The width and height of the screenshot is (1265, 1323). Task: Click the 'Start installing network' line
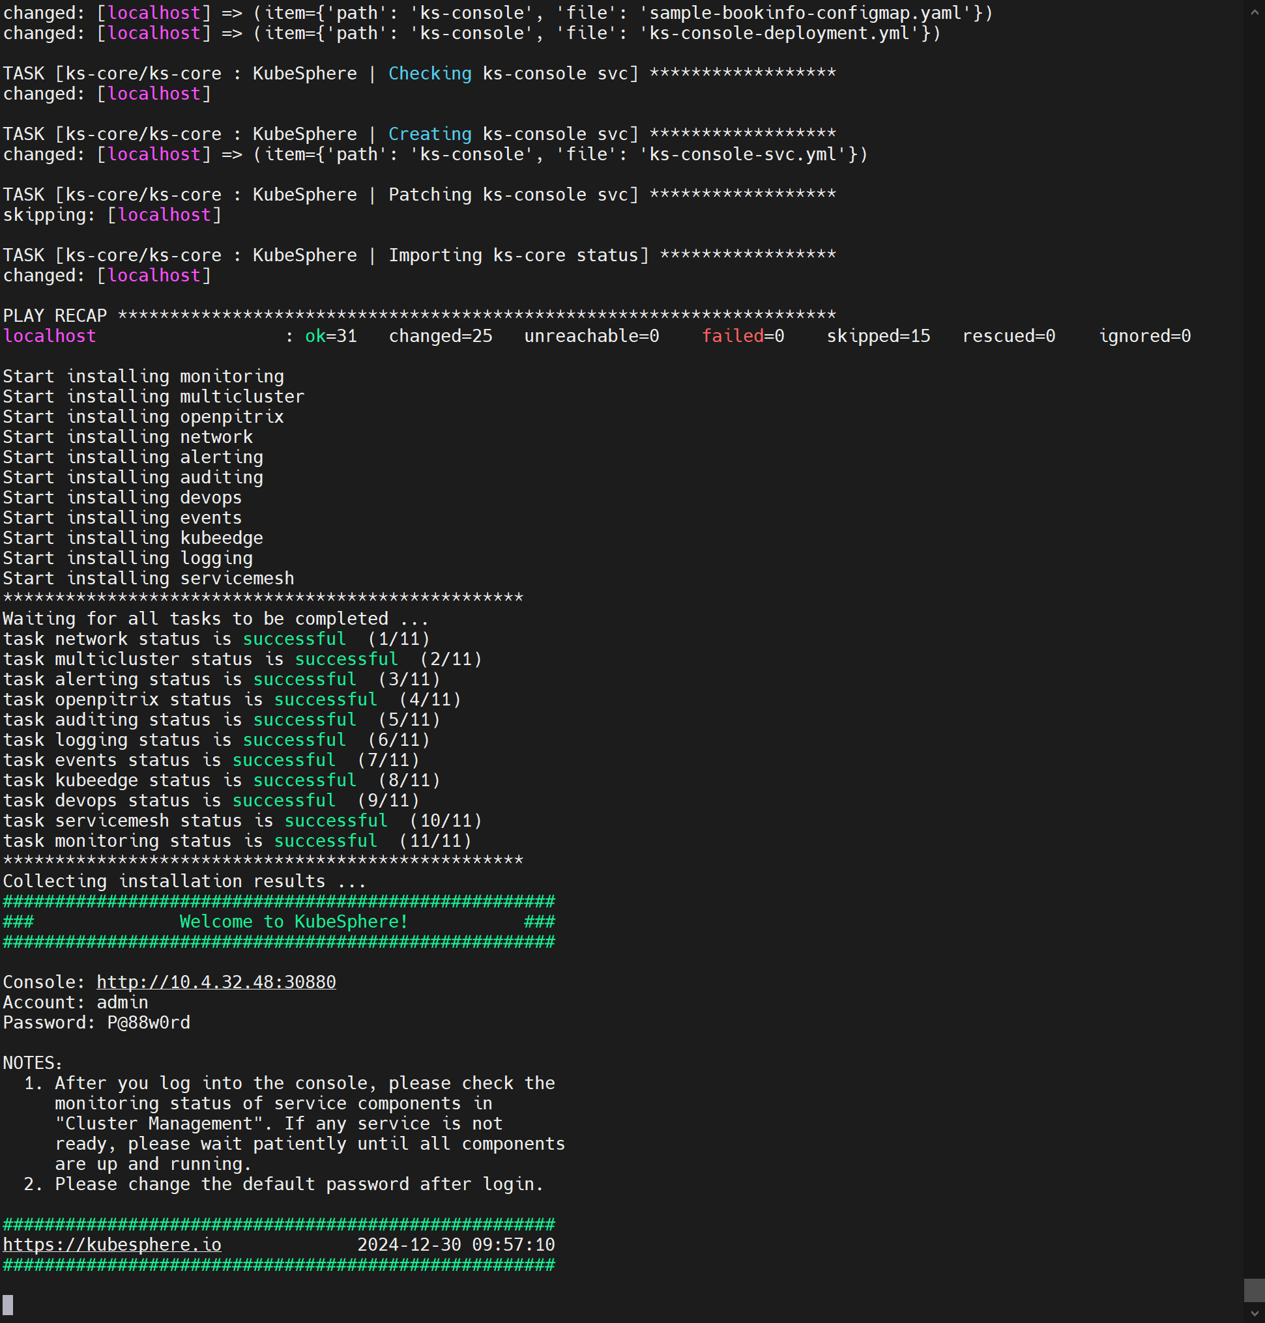pyautogui.click(x=128, y=436)
